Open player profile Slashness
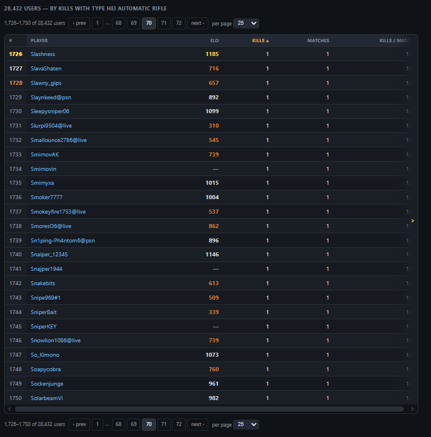This screenshot has height=437, width=431. (43, 54)
